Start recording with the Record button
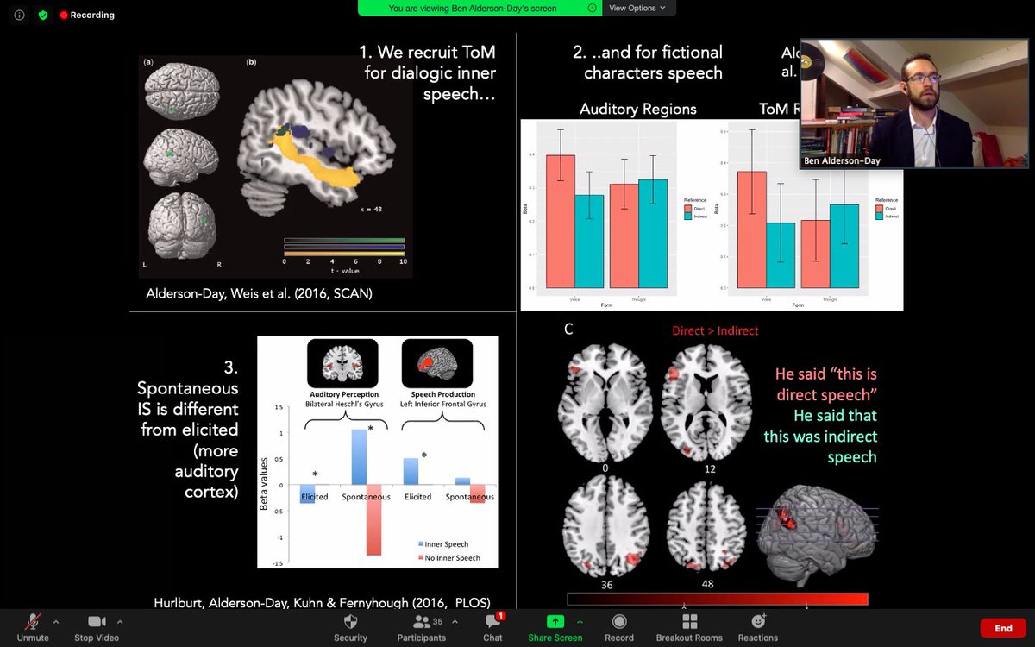1035x647 pixels. click(x=618, y=626)
